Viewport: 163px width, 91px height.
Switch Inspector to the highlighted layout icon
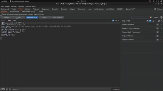click(x=150, y=21)
